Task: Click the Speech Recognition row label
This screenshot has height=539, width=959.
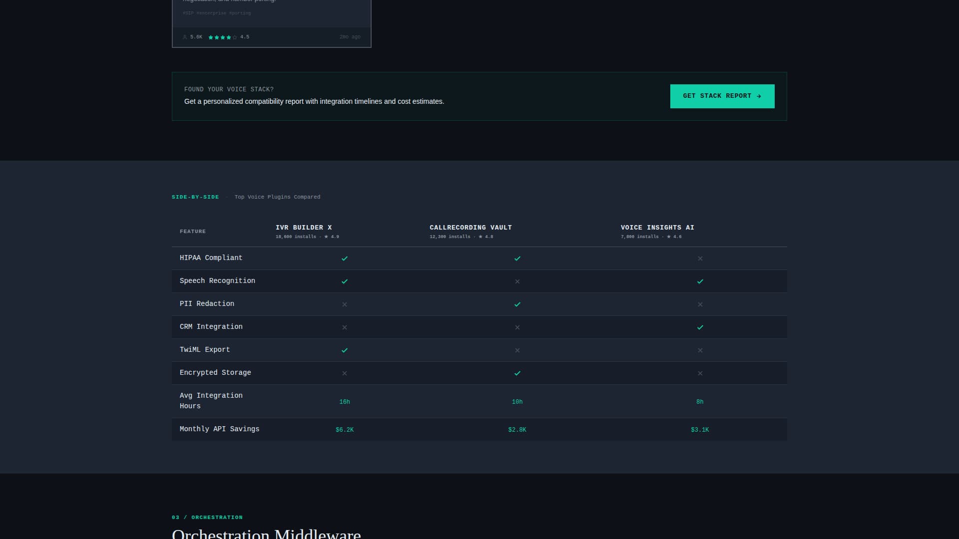Action: tap(217, 281)
